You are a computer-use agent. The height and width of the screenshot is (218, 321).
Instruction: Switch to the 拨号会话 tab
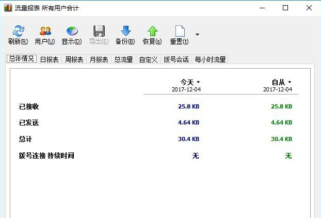(x=176, y=59)
